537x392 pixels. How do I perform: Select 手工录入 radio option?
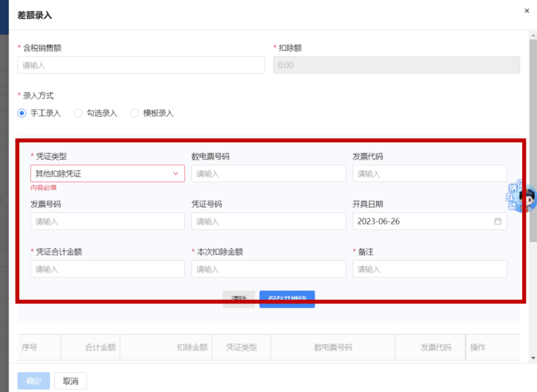point(22,113)
